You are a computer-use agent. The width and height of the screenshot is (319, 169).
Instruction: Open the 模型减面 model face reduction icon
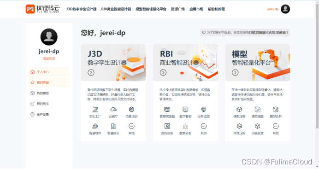[x=258, y=110]
